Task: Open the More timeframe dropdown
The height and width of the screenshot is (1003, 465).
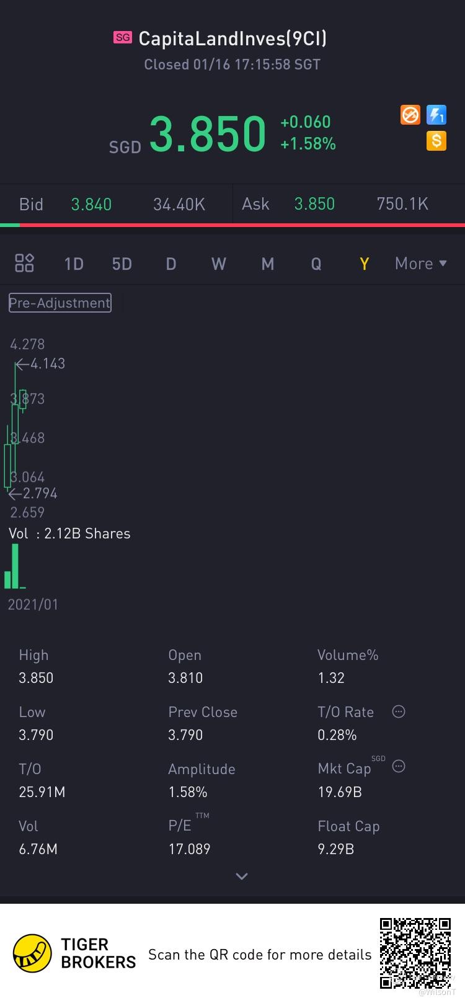Action: 421,264
